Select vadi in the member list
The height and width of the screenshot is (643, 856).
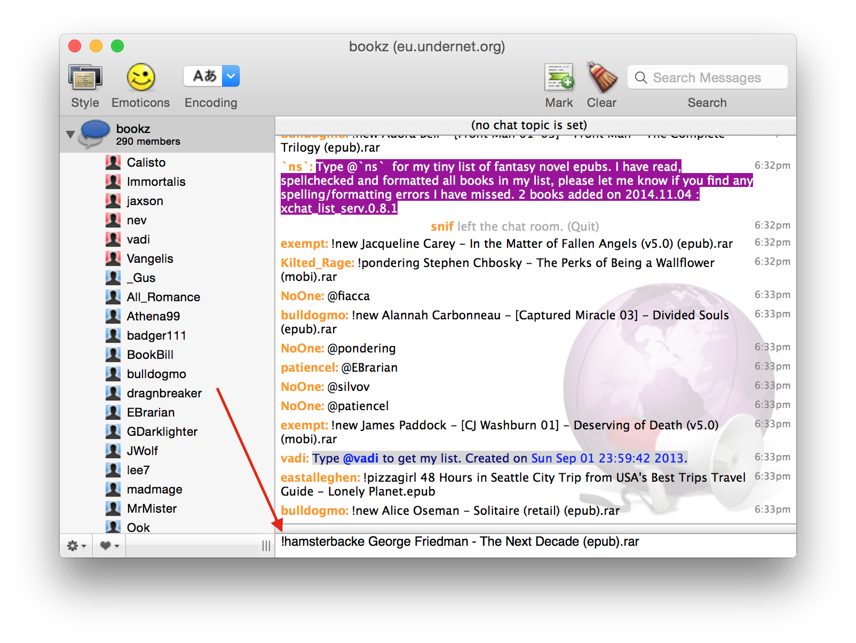(138, 239)
